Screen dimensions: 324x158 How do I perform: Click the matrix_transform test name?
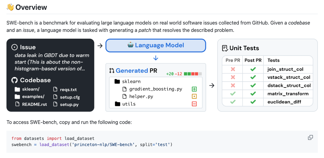[x=288, y=94]
